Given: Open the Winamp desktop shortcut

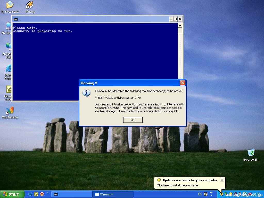Looking at the screenshot, I should tap(30, 7).
